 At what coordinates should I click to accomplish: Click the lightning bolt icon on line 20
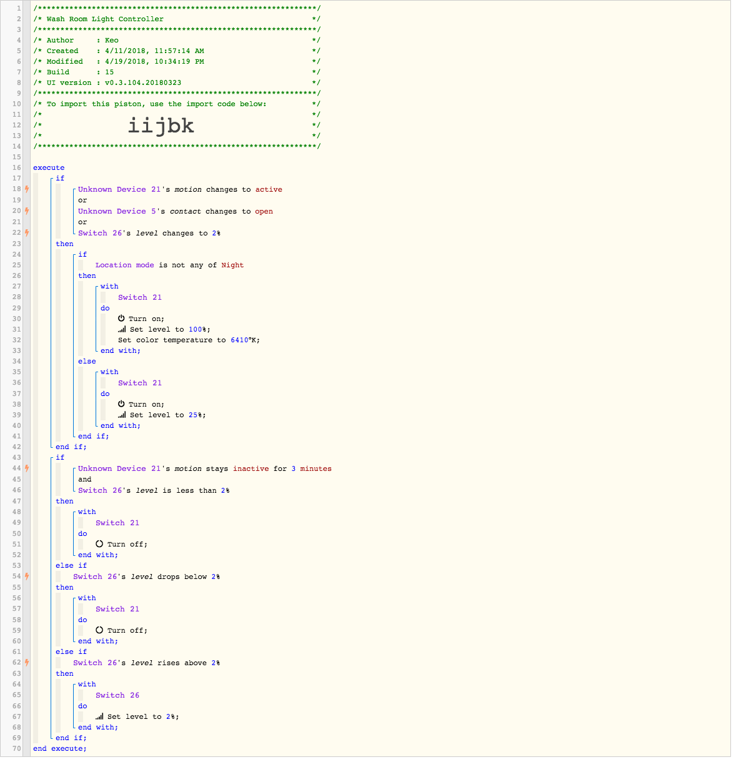tap(27, 211)
